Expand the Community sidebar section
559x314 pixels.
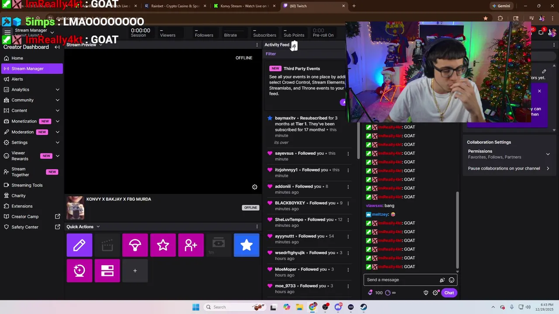point(58,100)
